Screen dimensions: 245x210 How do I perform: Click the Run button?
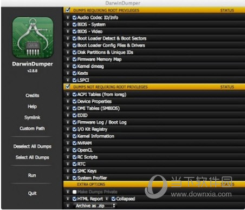click(32, 175)
